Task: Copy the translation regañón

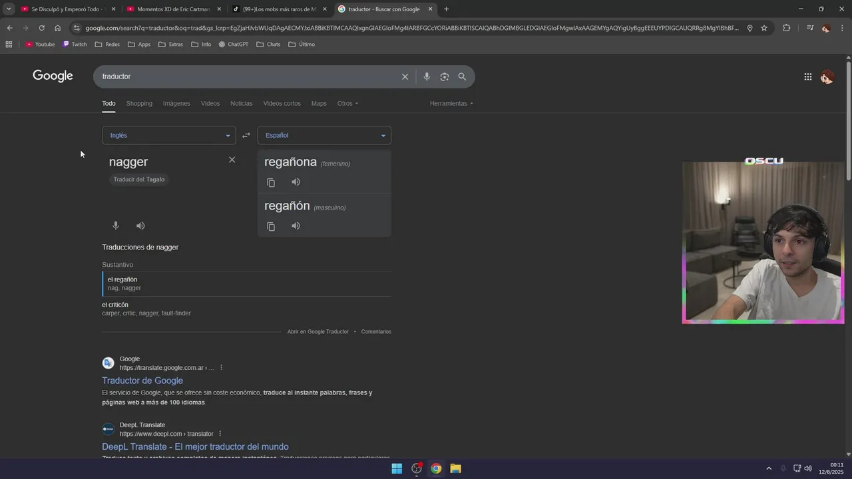Action: pyautogui.click(x=271, y=226)
